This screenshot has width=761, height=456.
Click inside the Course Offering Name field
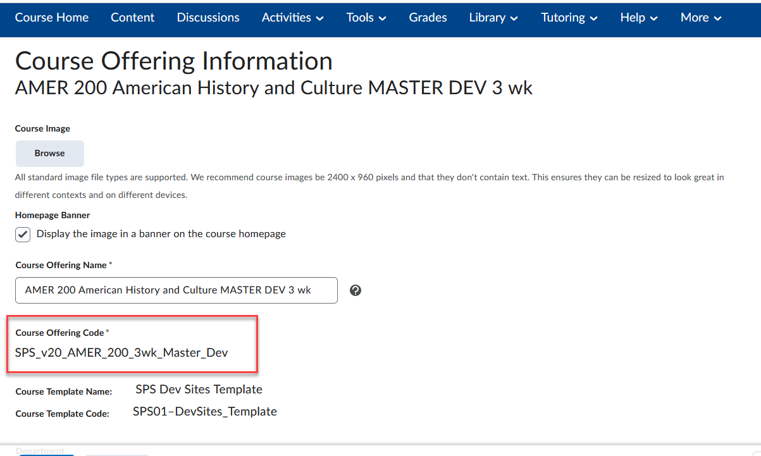click(x=176, y=290)
